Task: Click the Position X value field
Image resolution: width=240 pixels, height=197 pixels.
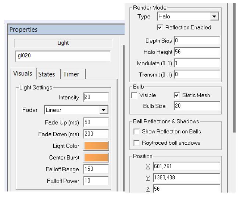Action: click(x=186, y=166)
